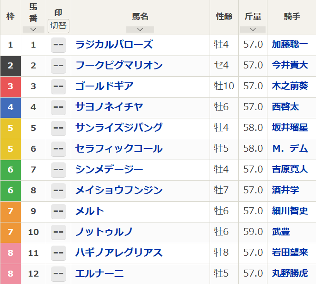316x284 pixels.
Task: Click 58.0 weight for サンライズジパング
Action: (x=253, y=128)
